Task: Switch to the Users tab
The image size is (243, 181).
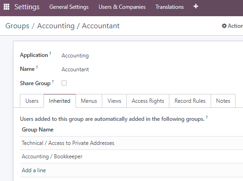Action: point(32,101)
